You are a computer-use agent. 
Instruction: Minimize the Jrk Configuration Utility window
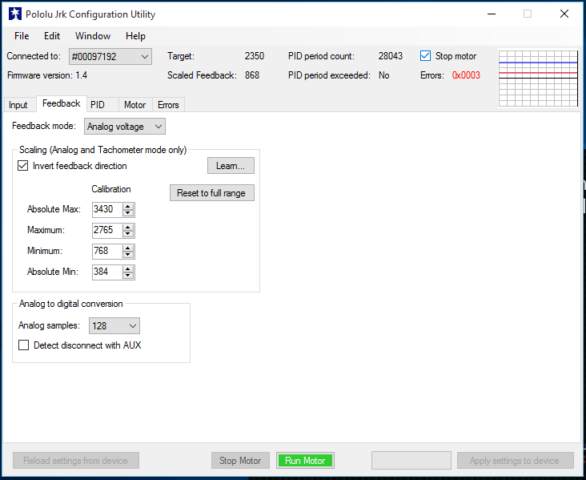coord(492,14)
